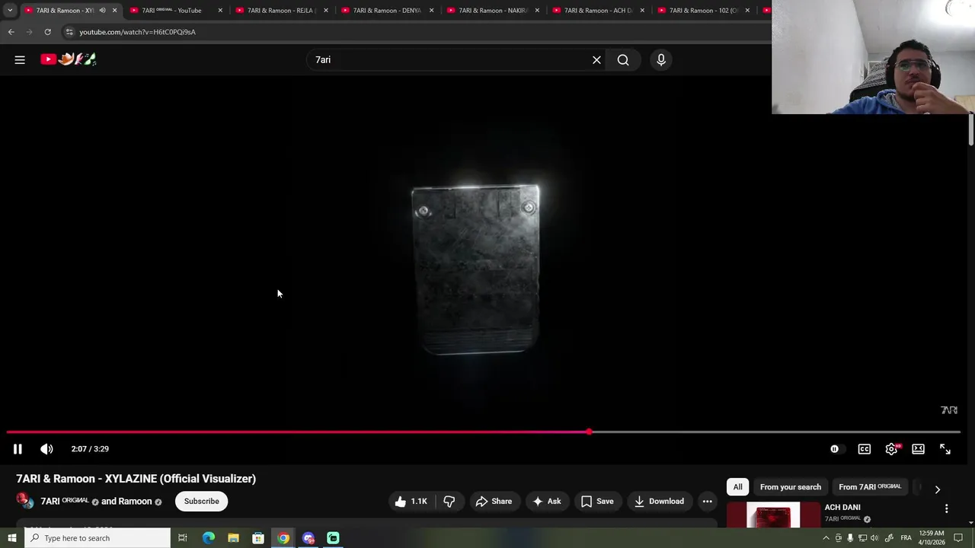Open ACH DANI video options menu
975x548 pixels.
(946, 508)
